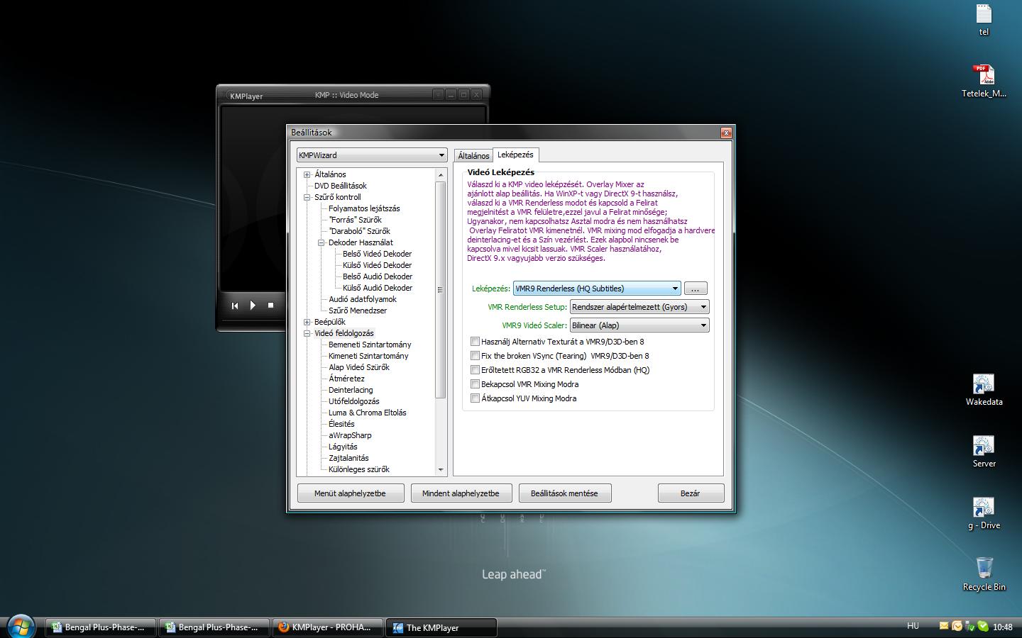Click the Mindent alaphelyzetbe button
The height and width of the screenshot is (638, 1022).
(x=461, y=493)
